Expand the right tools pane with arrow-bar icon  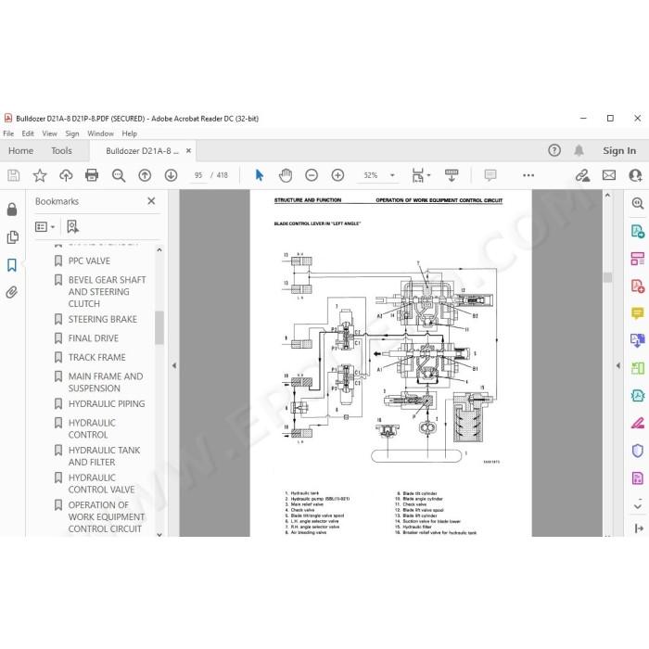[639, 528]
